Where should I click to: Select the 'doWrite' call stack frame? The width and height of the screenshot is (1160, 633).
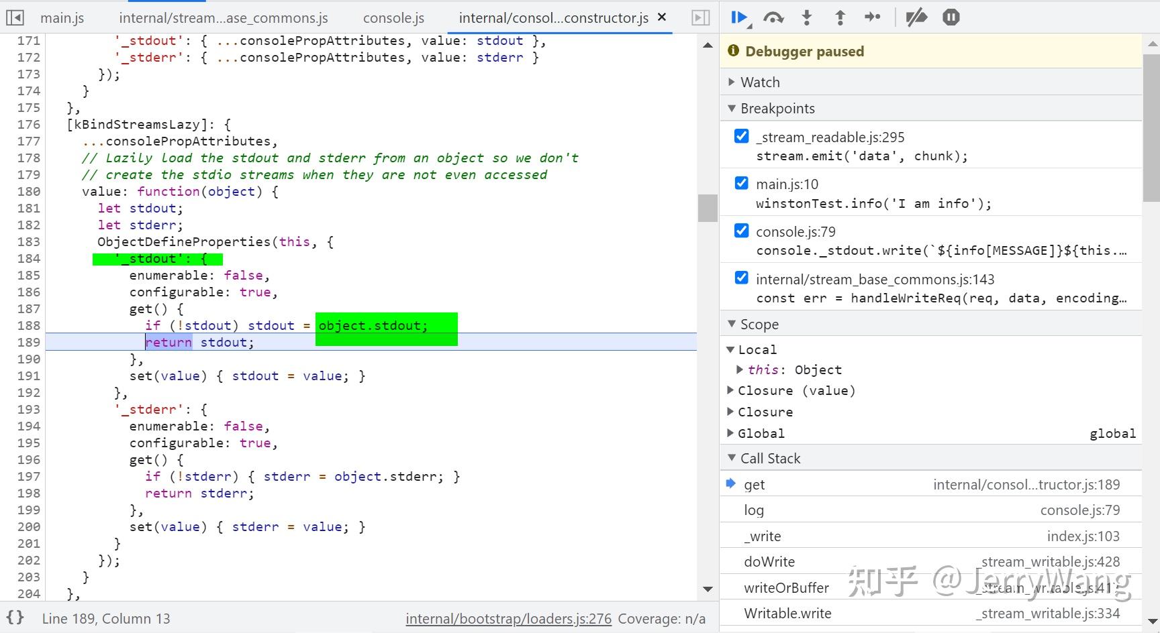(930, 561)
